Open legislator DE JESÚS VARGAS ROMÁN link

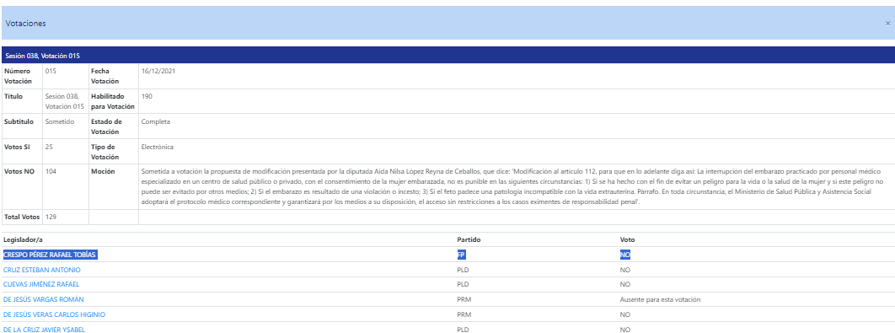pyautogui.click(x=44, y=299)
